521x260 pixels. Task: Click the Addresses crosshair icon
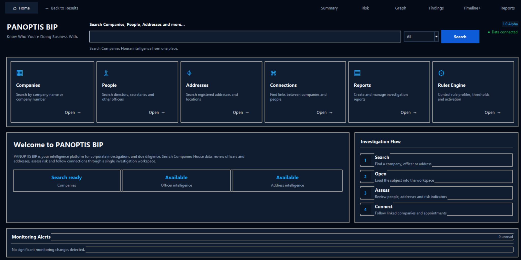click(189, 73)
